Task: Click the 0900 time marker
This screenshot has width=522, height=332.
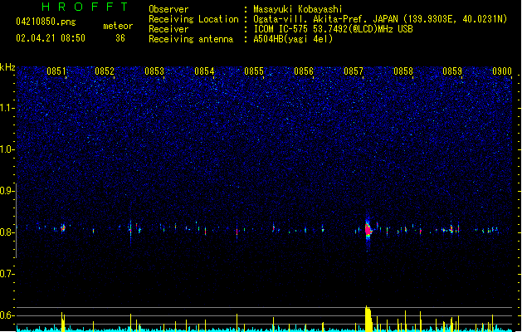Action: (502, 71)
